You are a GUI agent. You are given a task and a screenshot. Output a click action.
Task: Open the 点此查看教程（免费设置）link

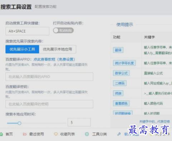[54, 59]
